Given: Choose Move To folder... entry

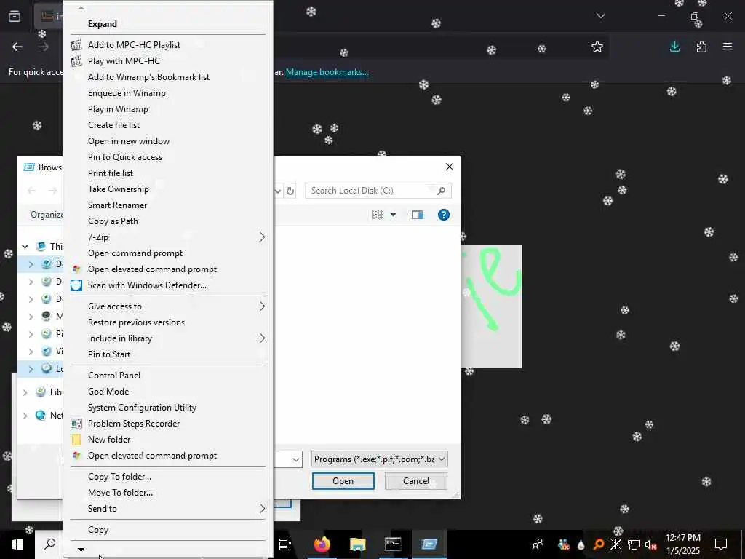Looking at the screenshot, I should click(x=120, y=493).
